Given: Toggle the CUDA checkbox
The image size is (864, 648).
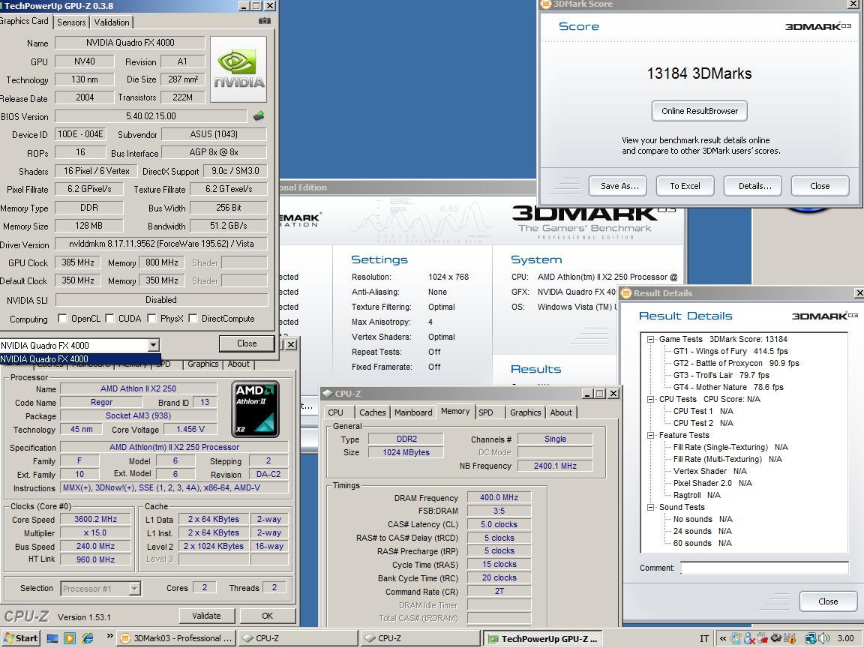Looking at the screenshot, I should (109, 319).
